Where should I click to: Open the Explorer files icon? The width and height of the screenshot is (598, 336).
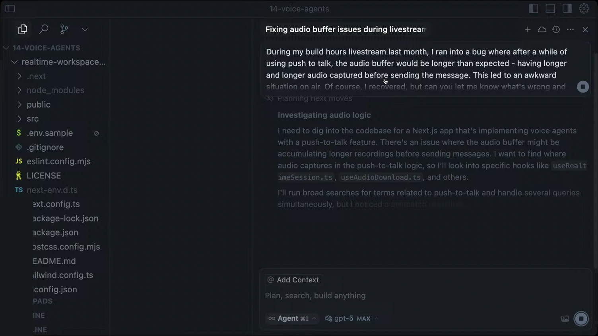point(23,29)
